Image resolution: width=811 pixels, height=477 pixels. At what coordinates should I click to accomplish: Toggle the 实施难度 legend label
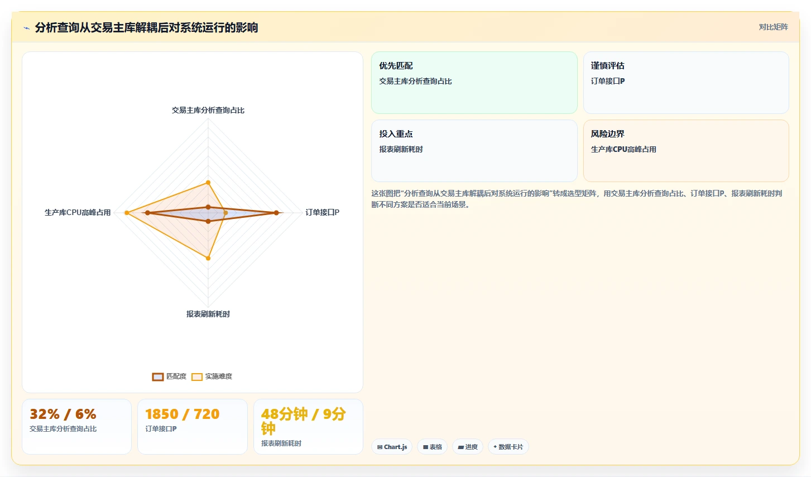(218, 376)
